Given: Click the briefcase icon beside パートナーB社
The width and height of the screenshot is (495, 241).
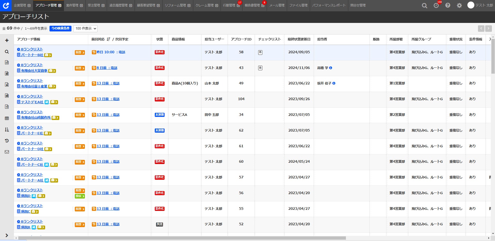Looking at the screenshot, I should point(48,55).
